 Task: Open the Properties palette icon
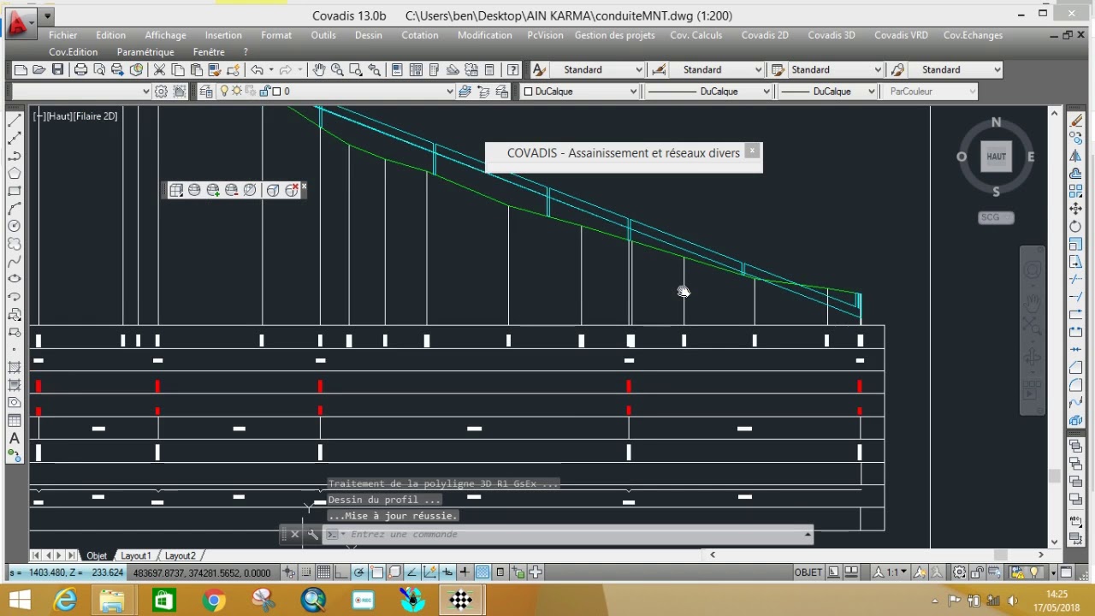click(x=397, y=70)
